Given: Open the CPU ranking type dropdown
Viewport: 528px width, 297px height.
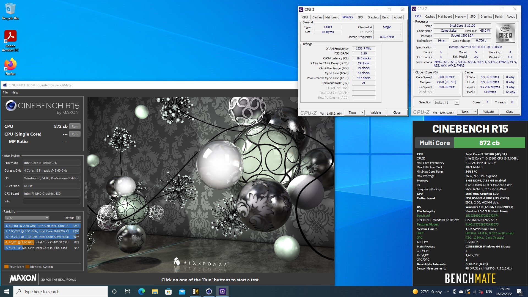Looking at the screenshot, I should [x=27, y=218].
